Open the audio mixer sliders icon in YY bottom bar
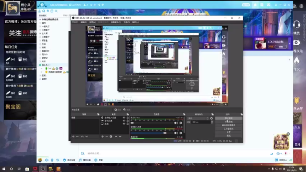 (58, 160)
